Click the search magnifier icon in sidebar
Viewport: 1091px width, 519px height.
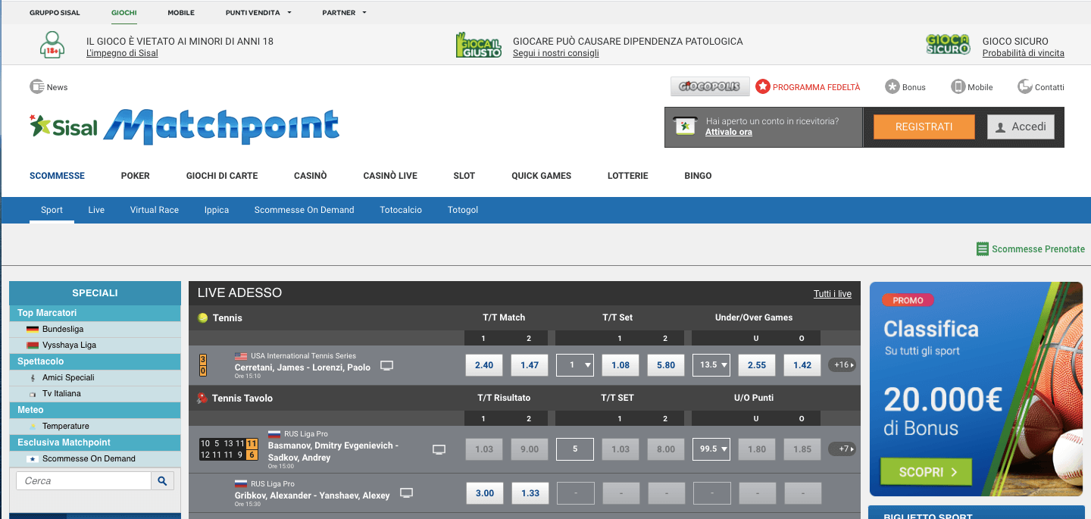pyautogui.click(x=163, y=480)
